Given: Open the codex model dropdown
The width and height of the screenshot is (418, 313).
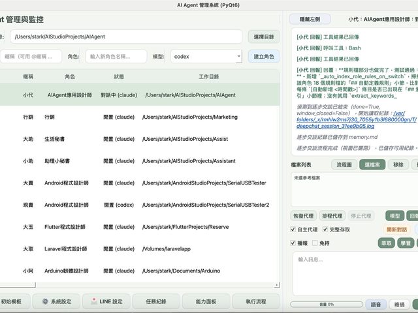Looking at the screenshot, I should [x=206, y=57].
